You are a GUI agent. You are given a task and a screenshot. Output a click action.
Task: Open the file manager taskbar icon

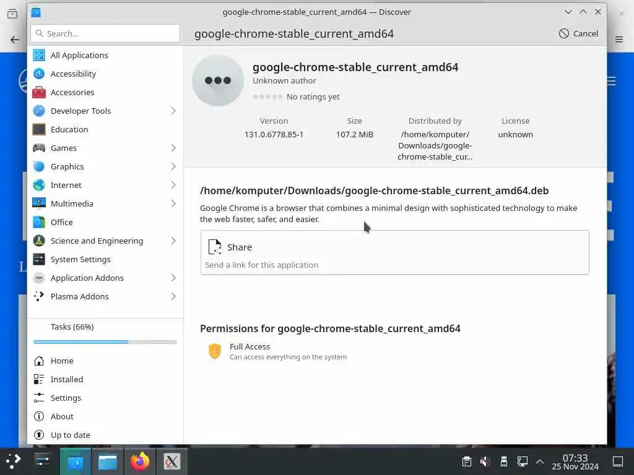[x=108, y=461]
